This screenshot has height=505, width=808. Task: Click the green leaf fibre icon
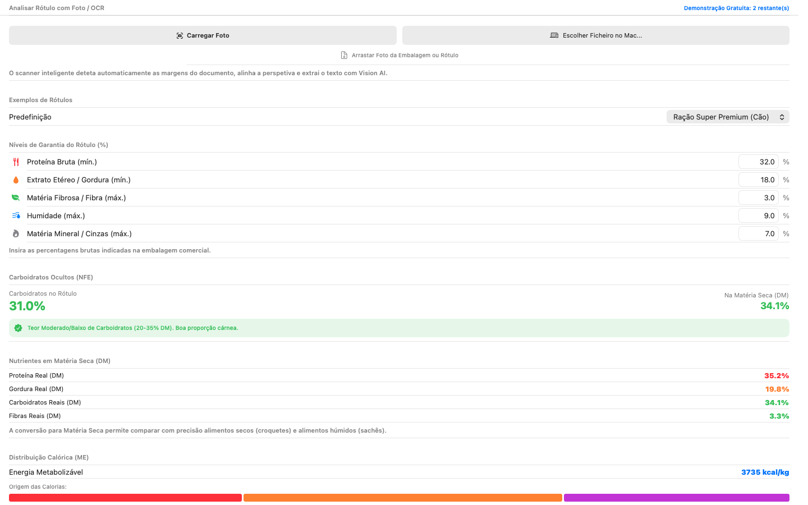(16, 198)
